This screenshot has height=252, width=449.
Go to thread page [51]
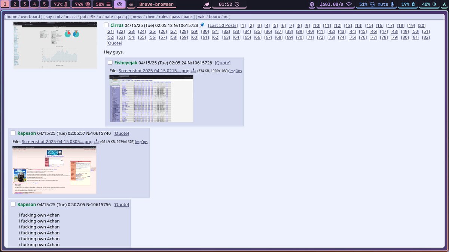point(426,31)
